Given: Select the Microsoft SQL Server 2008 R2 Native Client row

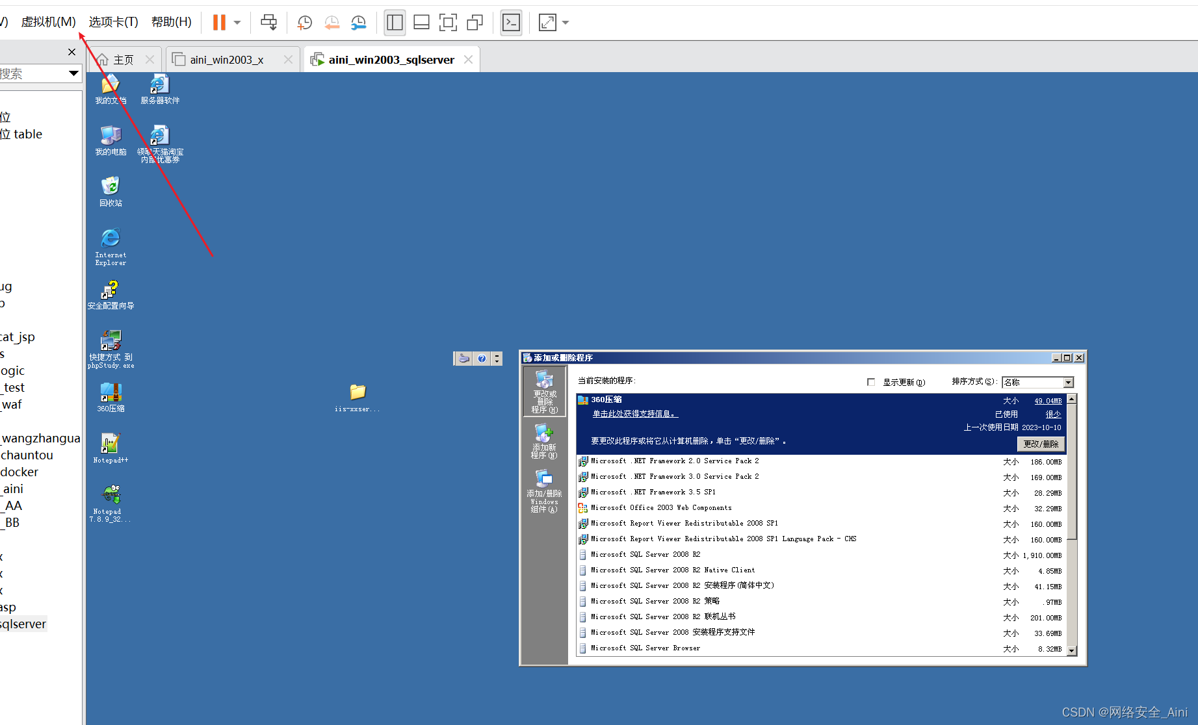Looking at the screenshot, I should click(x=822, y=570).
